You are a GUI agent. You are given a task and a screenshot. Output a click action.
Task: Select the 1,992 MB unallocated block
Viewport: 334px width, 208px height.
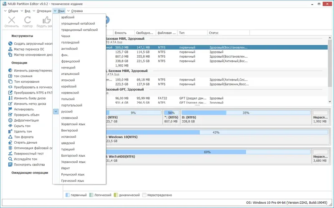point(320,117)
